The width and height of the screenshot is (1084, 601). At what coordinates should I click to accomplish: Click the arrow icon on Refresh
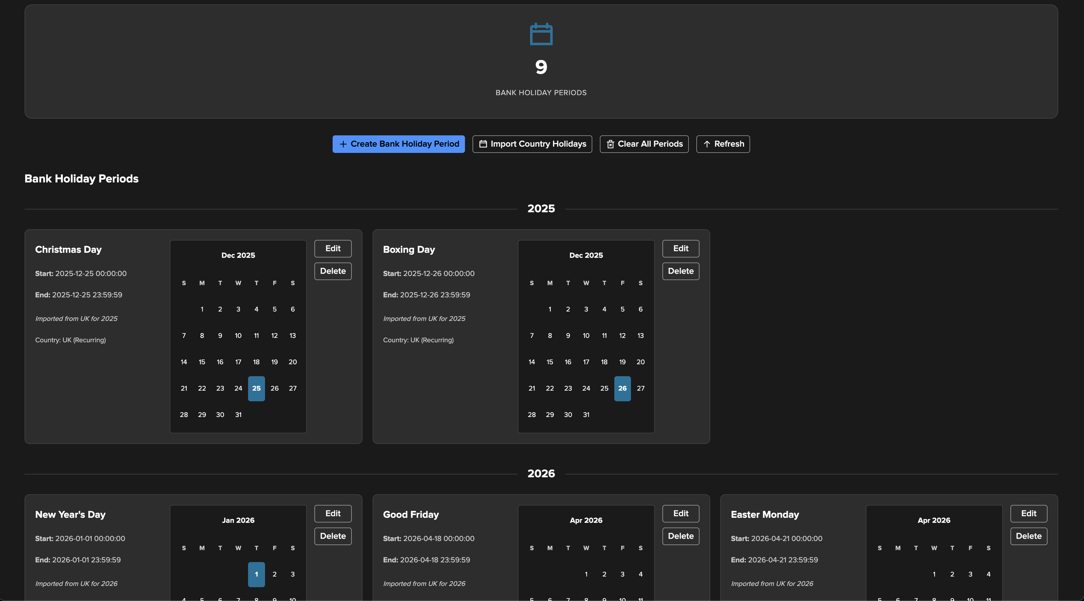[x=707, y=144]
